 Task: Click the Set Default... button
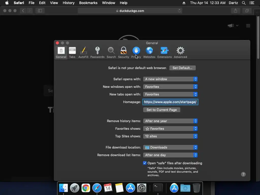[x=182, y=68]
